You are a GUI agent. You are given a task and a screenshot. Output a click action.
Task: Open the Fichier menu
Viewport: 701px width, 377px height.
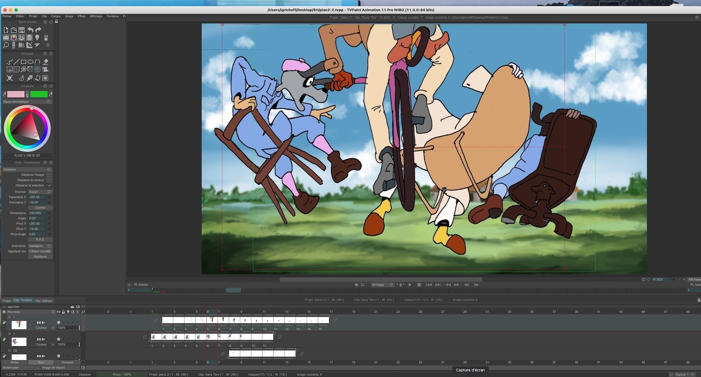tap(7, 16)
